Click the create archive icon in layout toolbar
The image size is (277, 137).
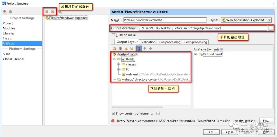pos(120,48)
